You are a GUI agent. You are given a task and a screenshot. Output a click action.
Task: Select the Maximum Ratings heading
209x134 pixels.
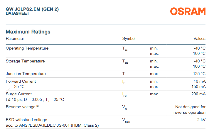coord(28,32)
